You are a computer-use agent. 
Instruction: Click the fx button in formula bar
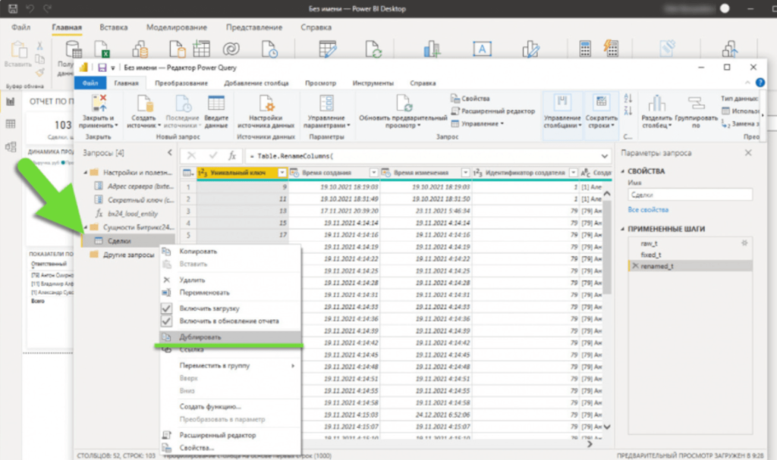(233, 155)
